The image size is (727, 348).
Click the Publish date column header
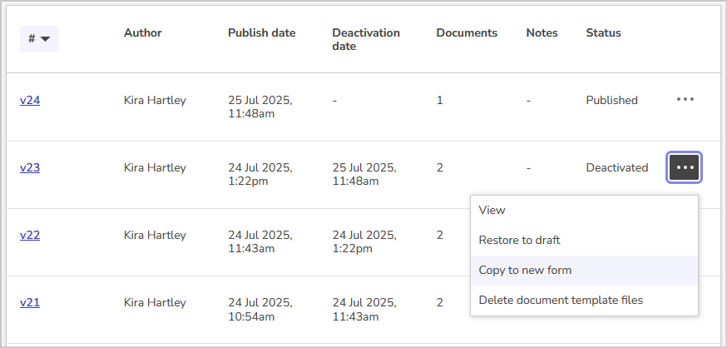point(261,33)
